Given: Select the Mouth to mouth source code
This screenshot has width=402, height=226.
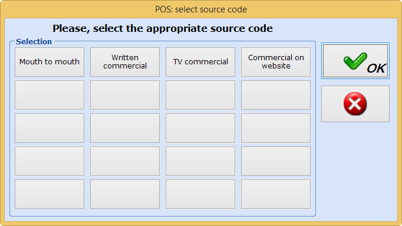Looking at the screenshot, I should 50,62.
